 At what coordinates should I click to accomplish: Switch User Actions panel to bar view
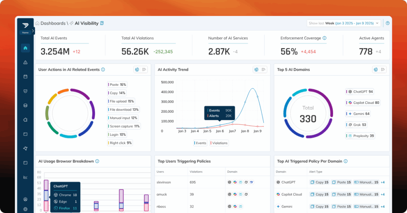[x=144, y=70]
